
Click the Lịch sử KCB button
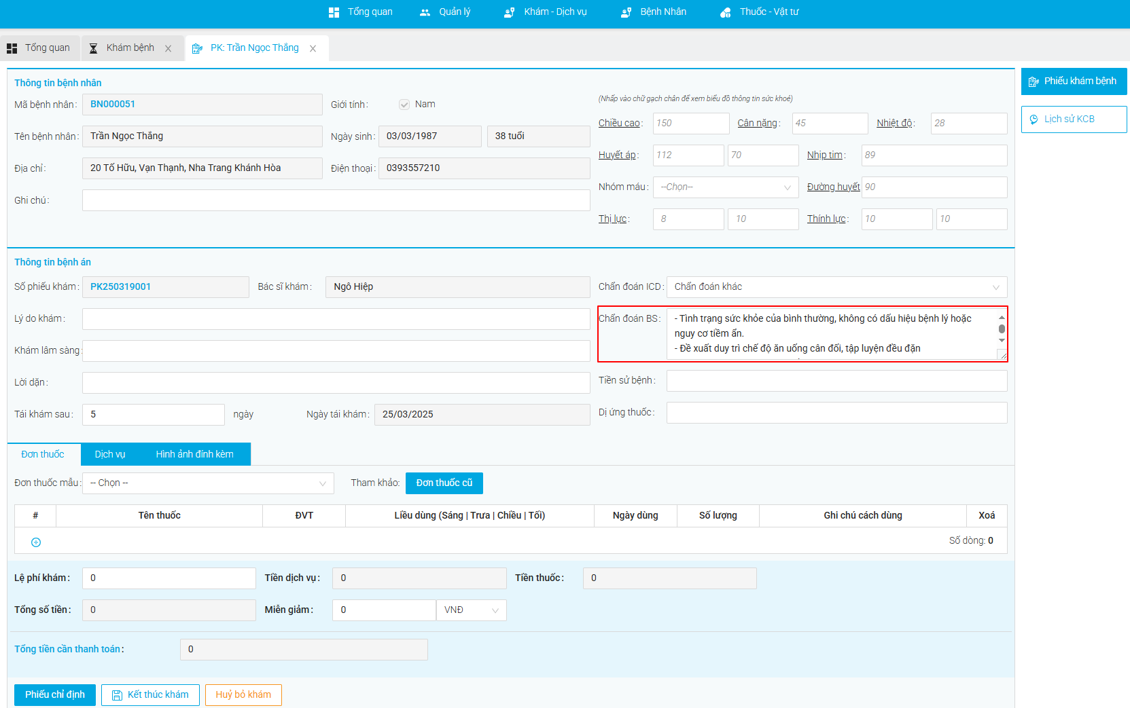[1074, 119]
